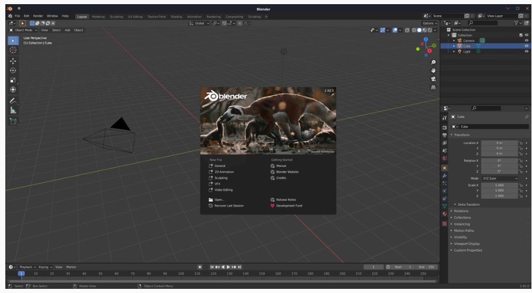This screenshot has width=532, height=293.
Task: Click the green Y axis on the navigation gizmo
Action: coord(434,45)
